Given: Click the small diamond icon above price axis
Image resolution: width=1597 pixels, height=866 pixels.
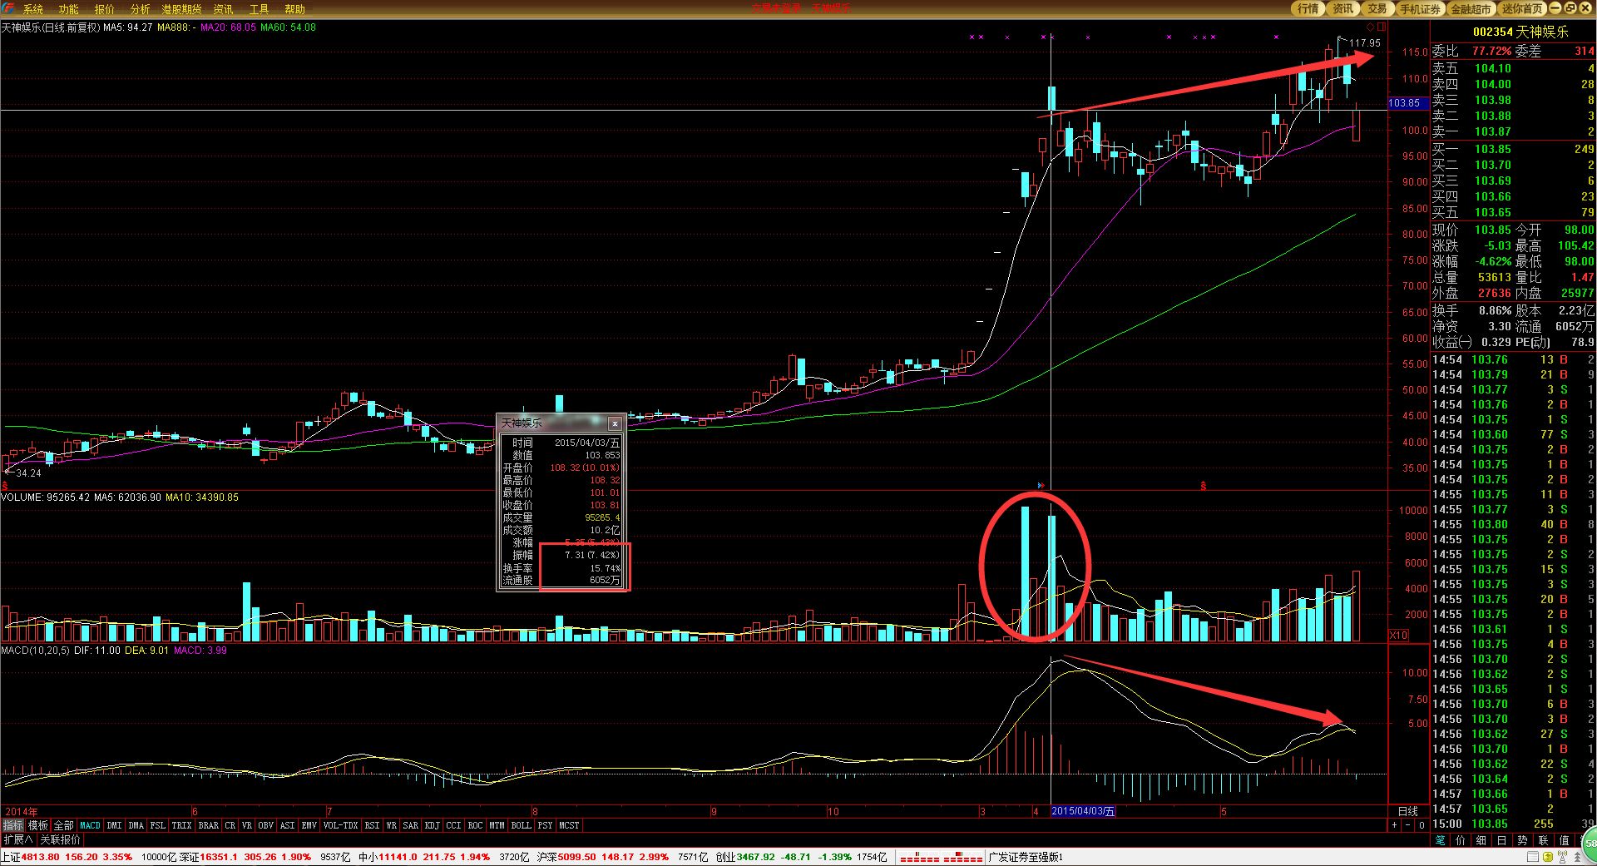Looking at the screenshot, I should (1371, 27).
